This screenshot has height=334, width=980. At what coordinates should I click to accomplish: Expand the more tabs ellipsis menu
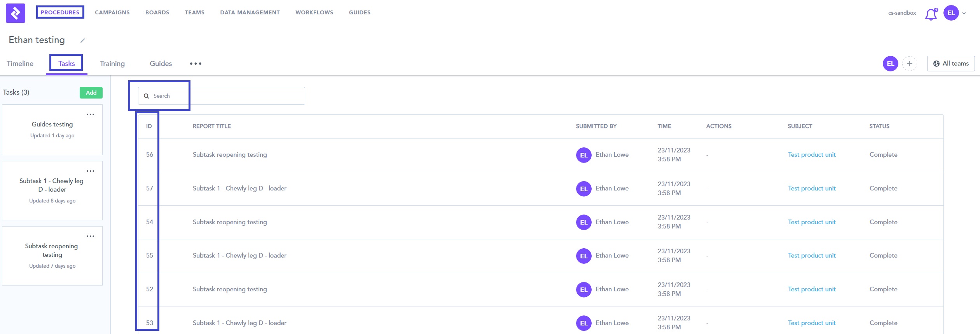[x=196, y=64]
